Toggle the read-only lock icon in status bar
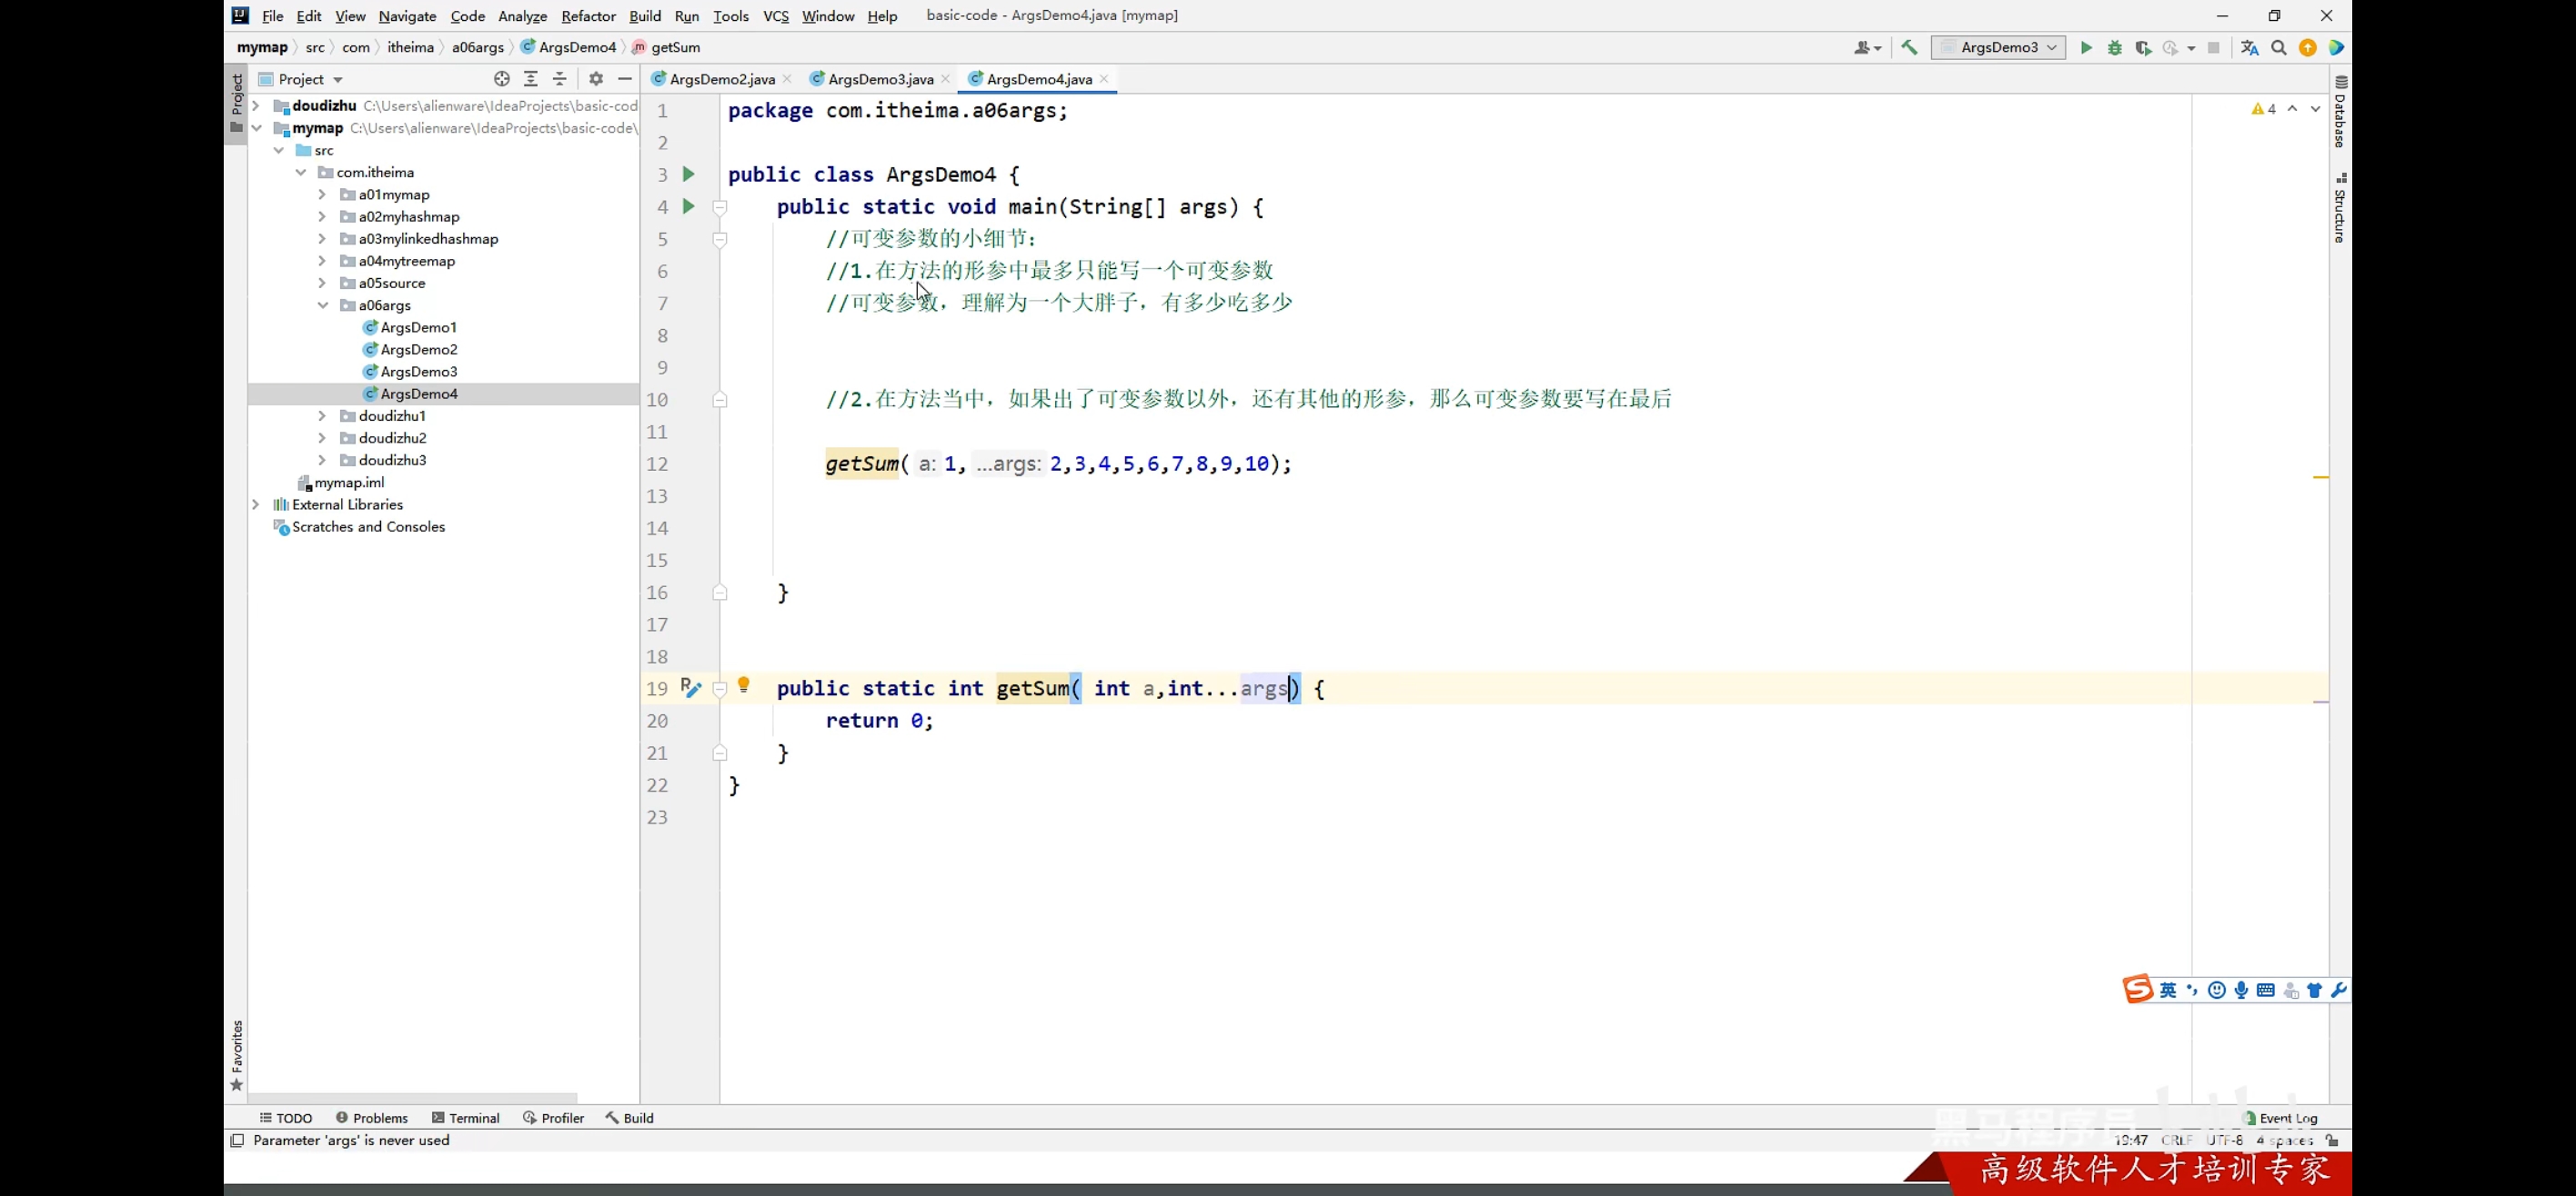Viewport: 2576px width, 1196px height. point(2332,1140)
